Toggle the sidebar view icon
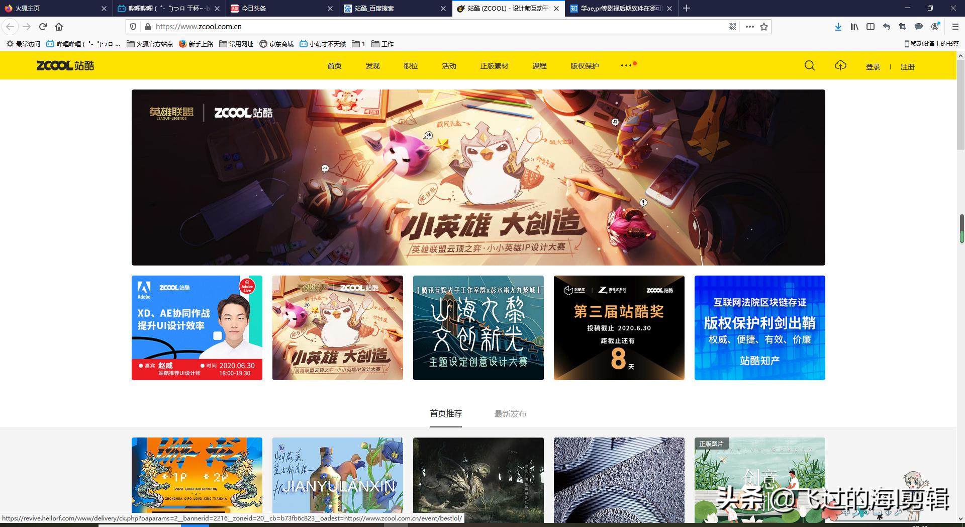The image size is (965, 527). point(870,27)
